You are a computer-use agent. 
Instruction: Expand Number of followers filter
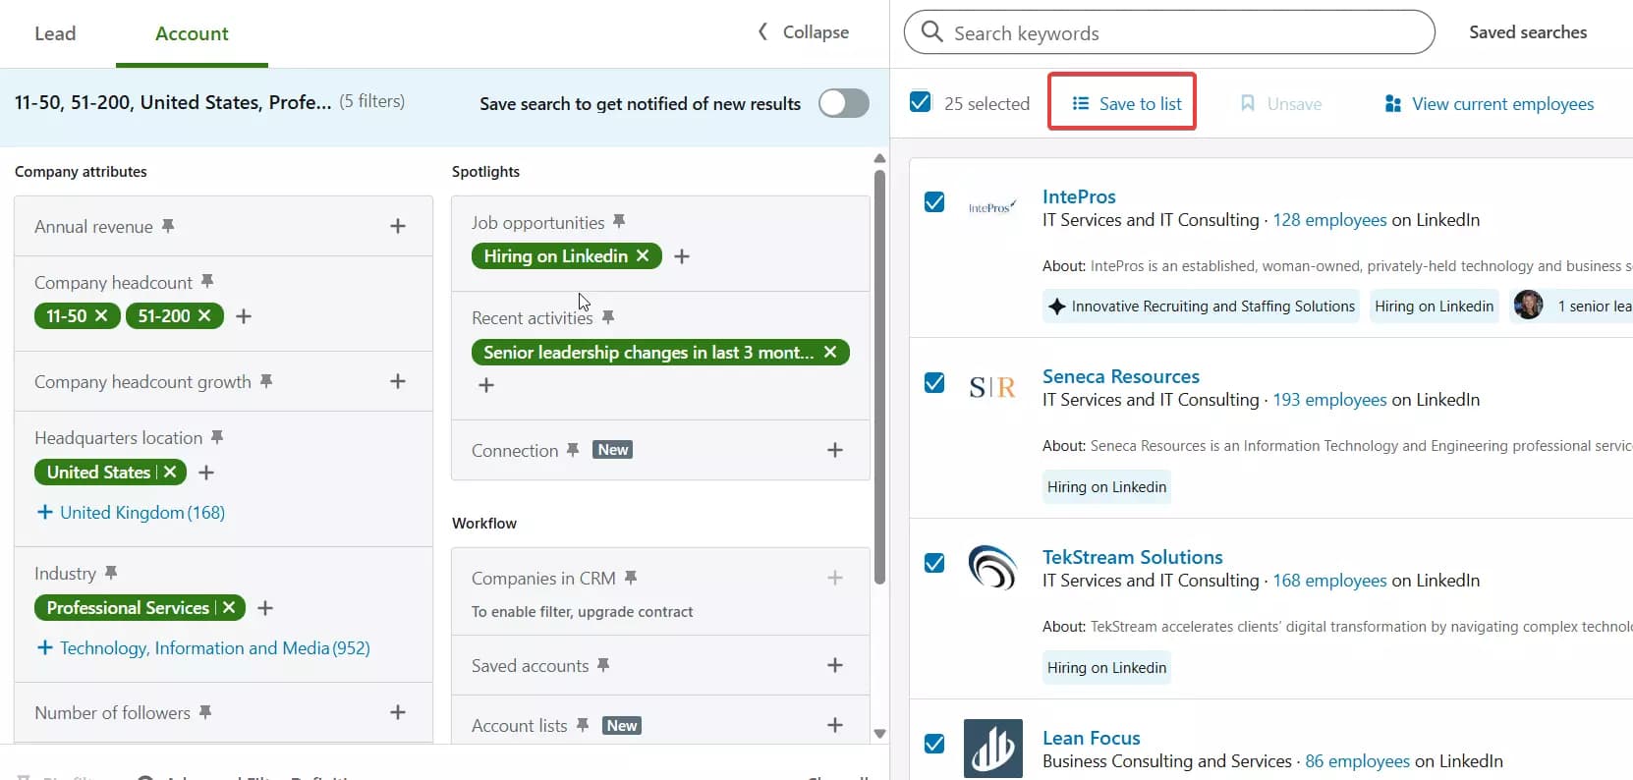[x=398, y=712]
